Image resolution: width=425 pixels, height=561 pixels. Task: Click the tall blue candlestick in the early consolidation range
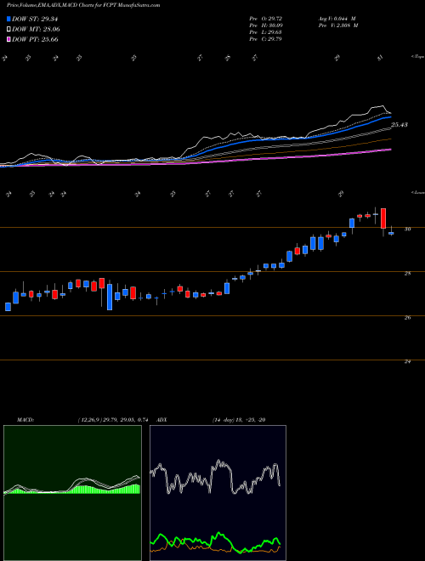110,297
